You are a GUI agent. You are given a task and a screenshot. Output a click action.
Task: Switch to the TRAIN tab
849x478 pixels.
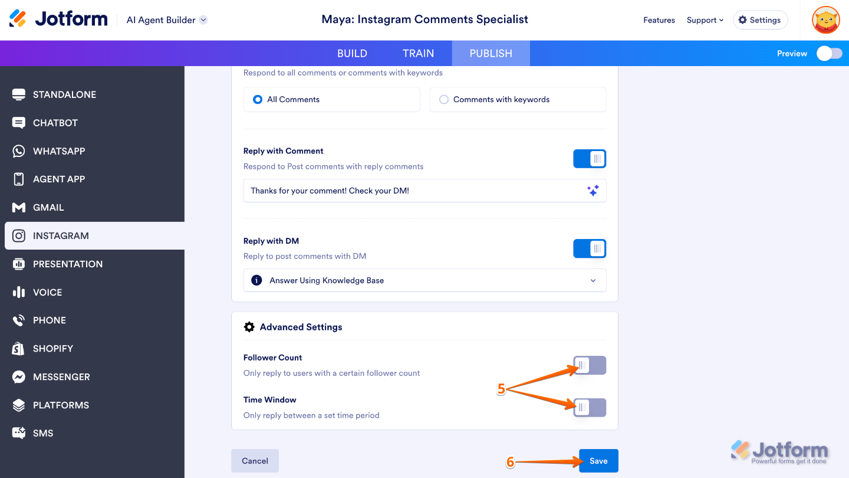point(418,53)
